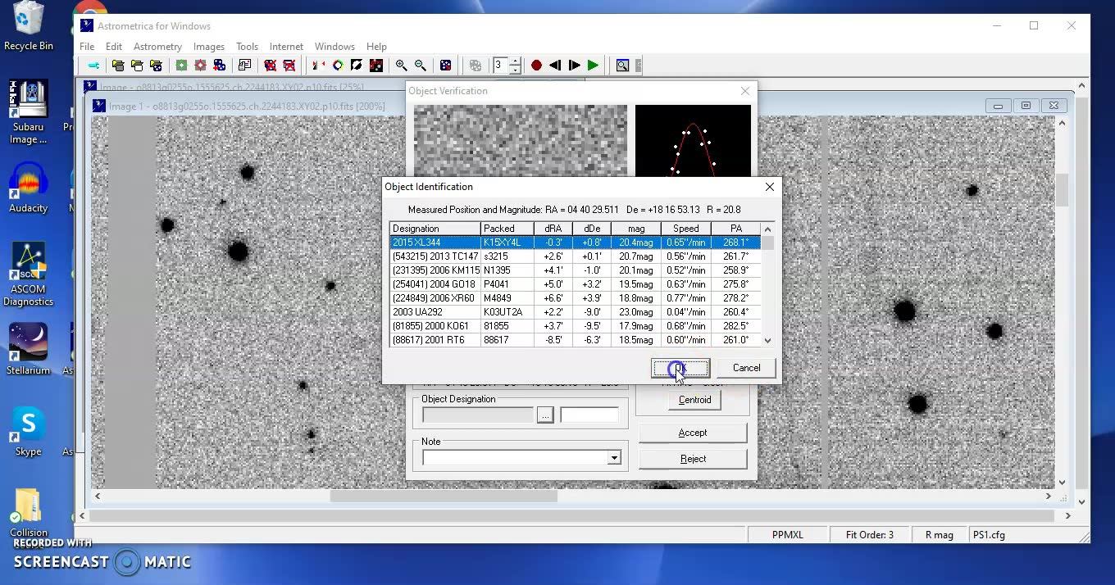Step blink to next image
The image size is (1115, 585).
[x=574, y=66]
